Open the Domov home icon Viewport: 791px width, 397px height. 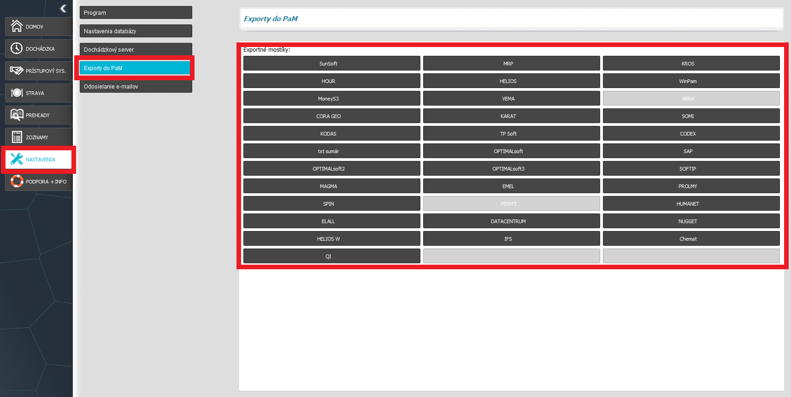(17, 26)
